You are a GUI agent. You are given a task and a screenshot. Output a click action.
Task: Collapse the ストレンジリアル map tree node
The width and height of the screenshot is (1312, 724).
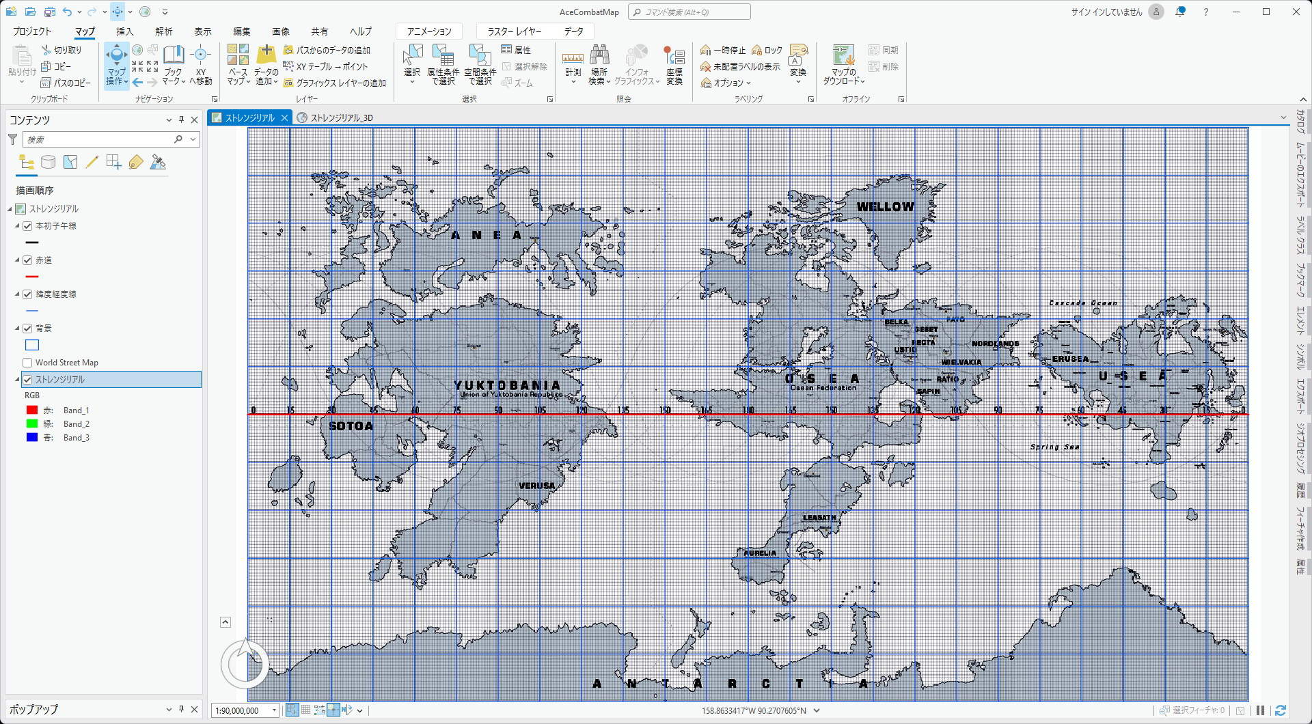coord(10,209)
